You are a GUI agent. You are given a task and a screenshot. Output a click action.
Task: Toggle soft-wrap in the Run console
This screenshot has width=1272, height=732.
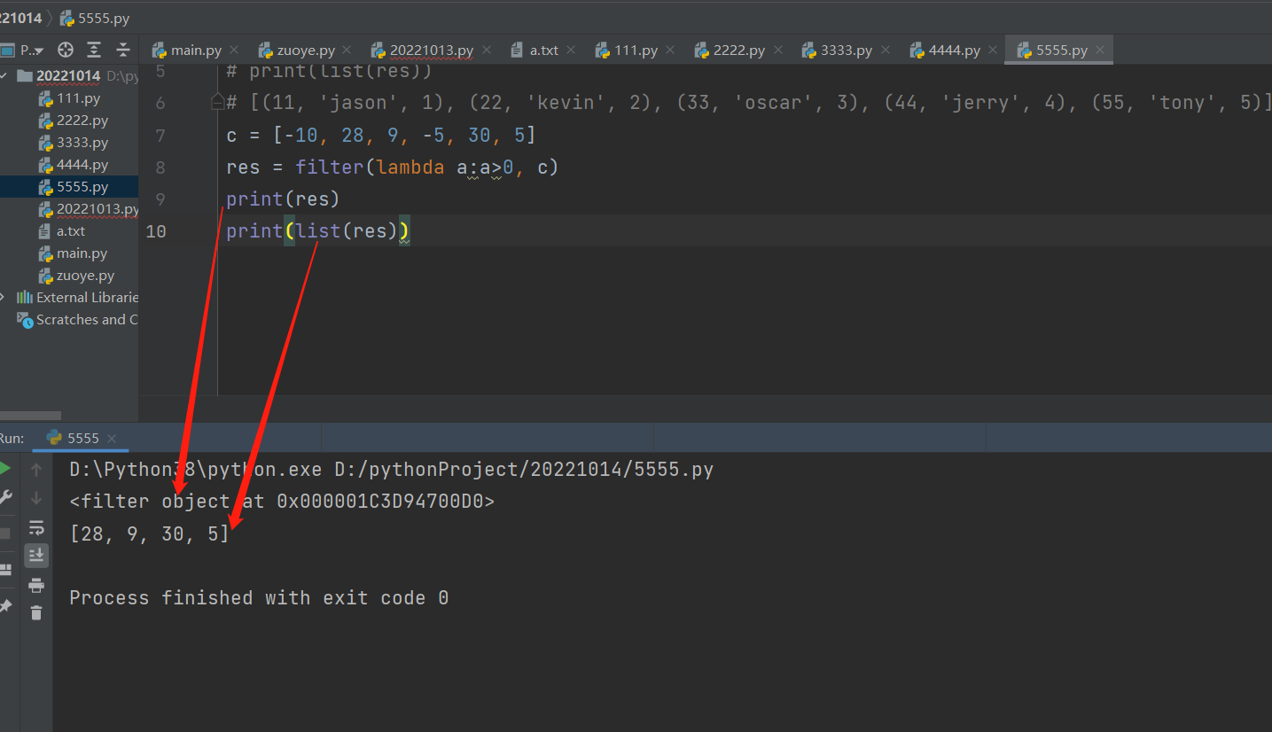point(36,527)
